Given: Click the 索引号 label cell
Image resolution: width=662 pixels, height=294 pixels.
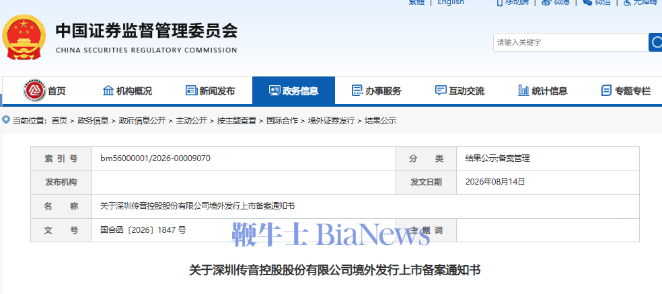Looking at the screenshot, I should (61, 158).
